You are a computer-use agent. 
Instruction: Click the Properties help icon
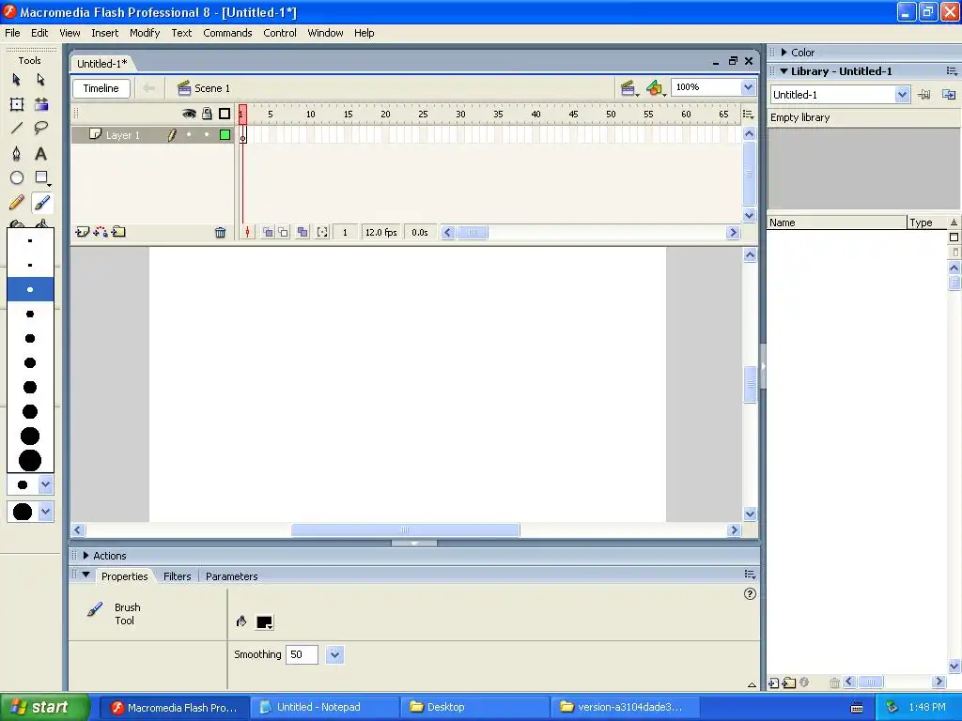(750, 594)
